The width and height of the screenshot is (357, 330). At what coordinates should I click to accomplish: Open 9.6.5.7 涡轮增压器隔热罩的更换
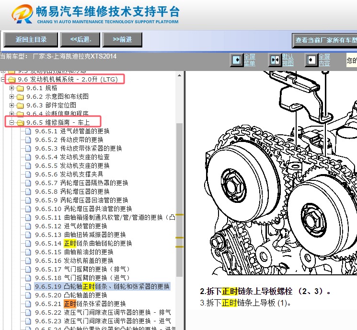pyautogui.click(x=81, y=183)
